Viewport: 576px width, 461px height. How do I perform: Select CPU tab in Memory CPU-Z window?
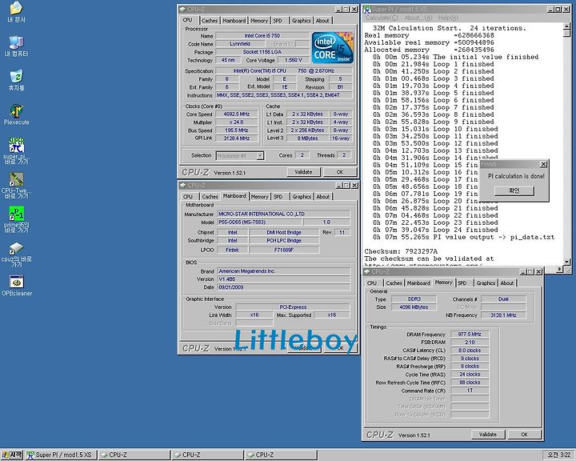pos(372,283)
